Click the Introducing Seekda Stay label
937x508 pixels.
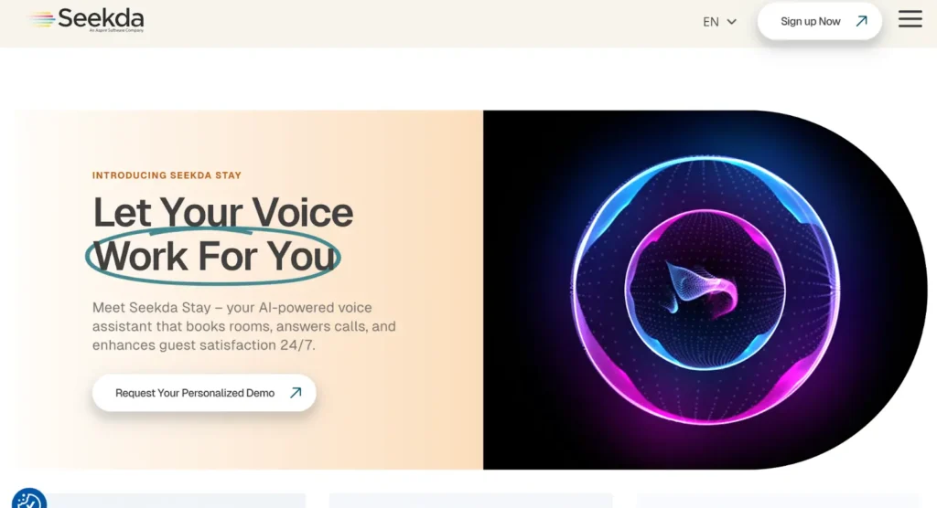pos(167,175)
